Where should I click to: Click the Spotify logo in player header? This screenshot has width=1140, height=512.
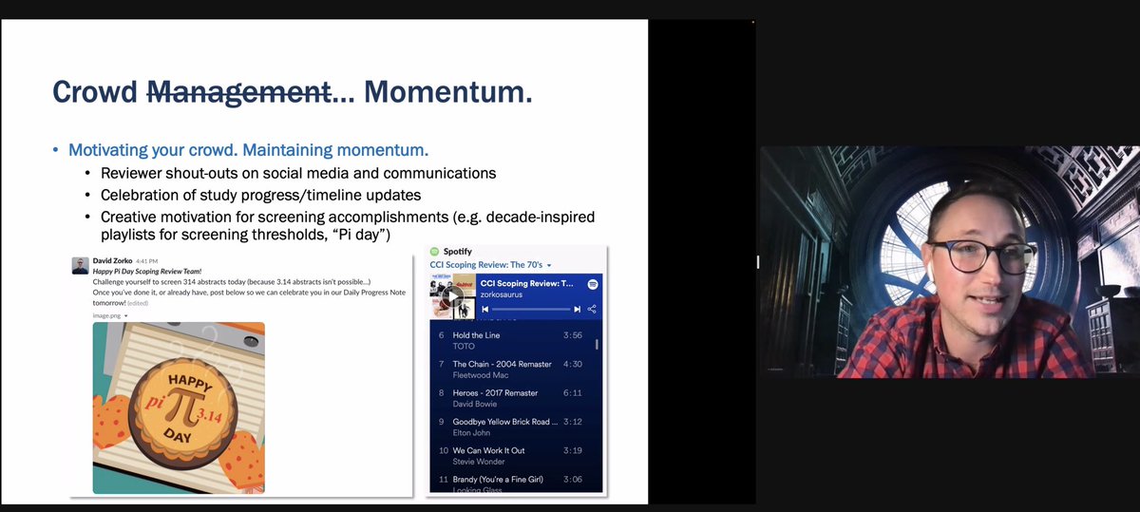592,284
